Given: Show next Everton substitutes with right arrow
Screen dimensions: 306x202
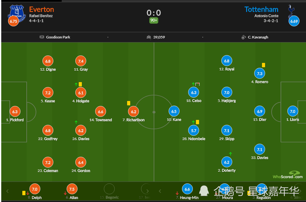Looking at the screenshot, I should pos(148,191).
